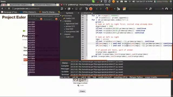Toggle code fold marker on line 39
Viewport: 173px width, 97px height.
87,16
